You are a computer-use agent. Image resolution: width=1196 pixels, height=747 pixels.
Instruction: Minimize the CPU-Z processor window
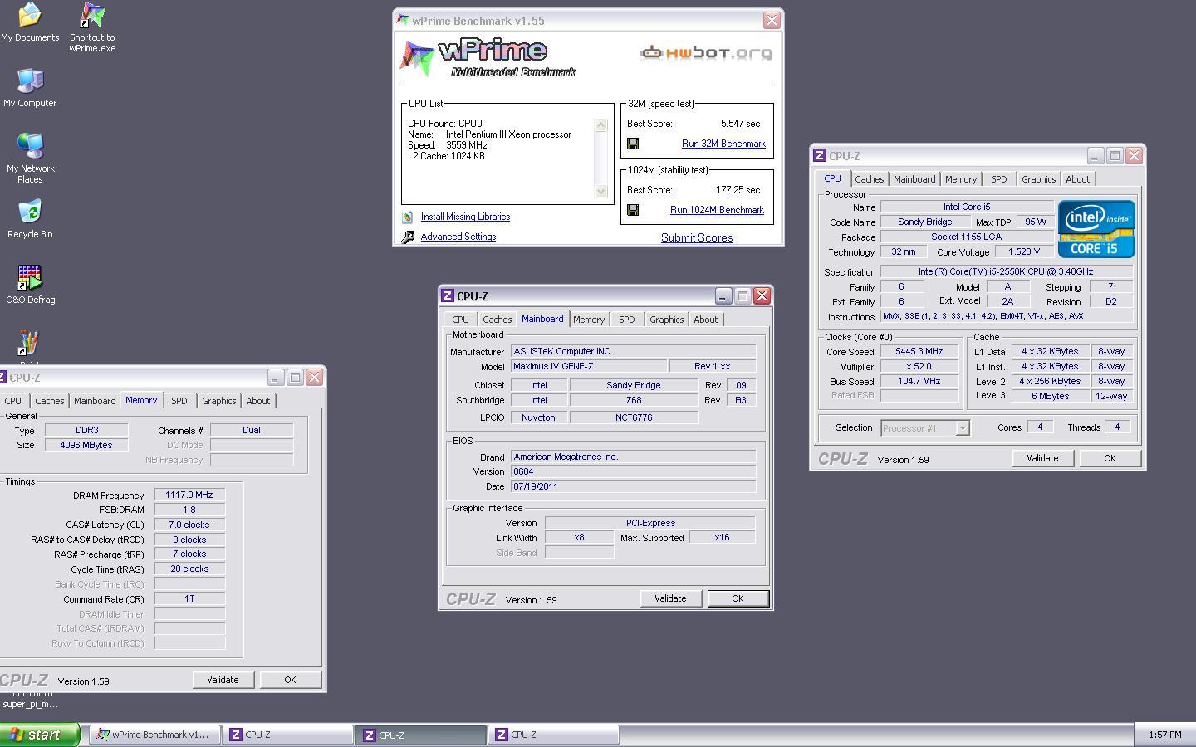point(1096,156)
